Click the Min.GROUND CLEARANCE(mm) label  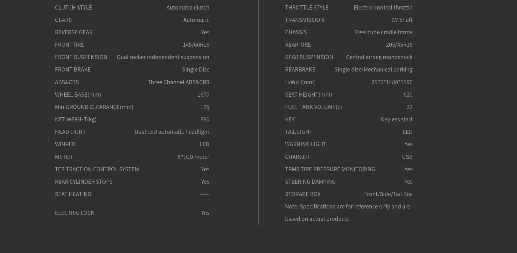[94, 107]
